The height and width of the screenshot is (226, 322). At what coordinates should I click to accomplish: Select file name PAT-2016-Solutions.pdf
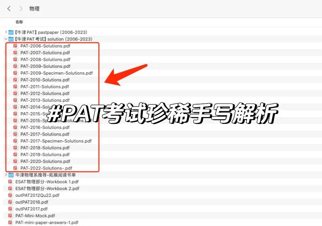point(45,127)
